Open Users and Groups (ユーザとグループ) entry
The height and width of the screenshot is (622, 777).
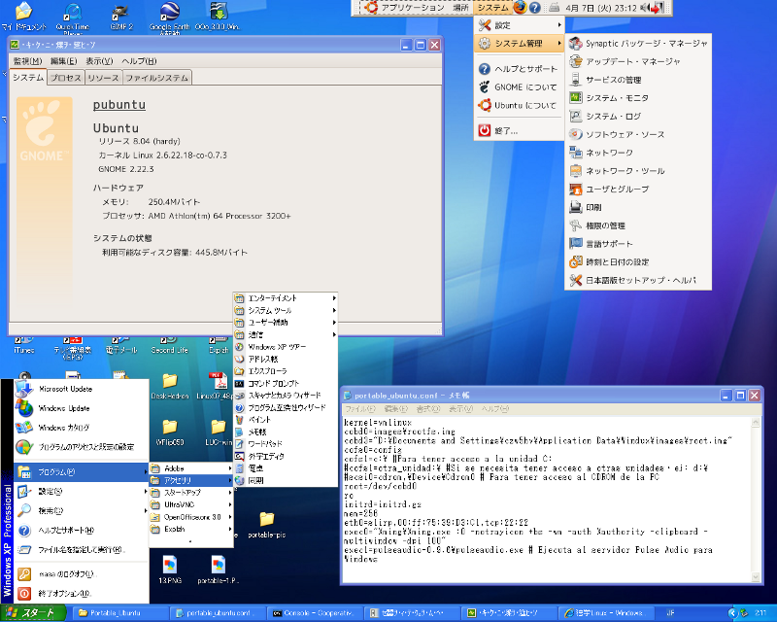638,190
